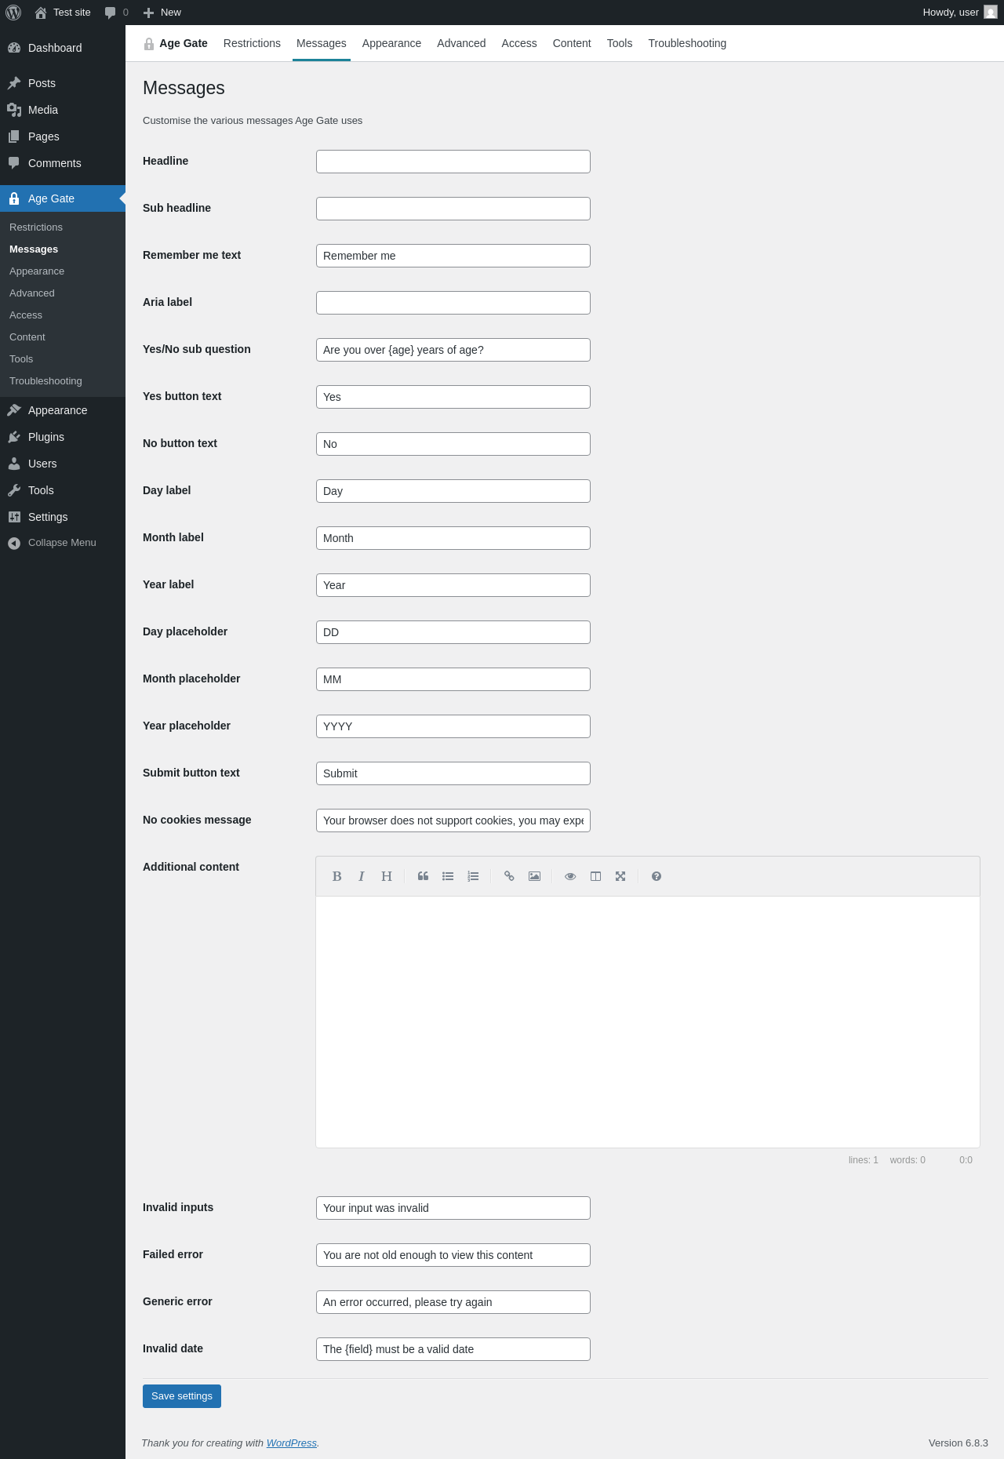Open user avatar in admin bar
1004x1459 pixels.
point(991,13)
